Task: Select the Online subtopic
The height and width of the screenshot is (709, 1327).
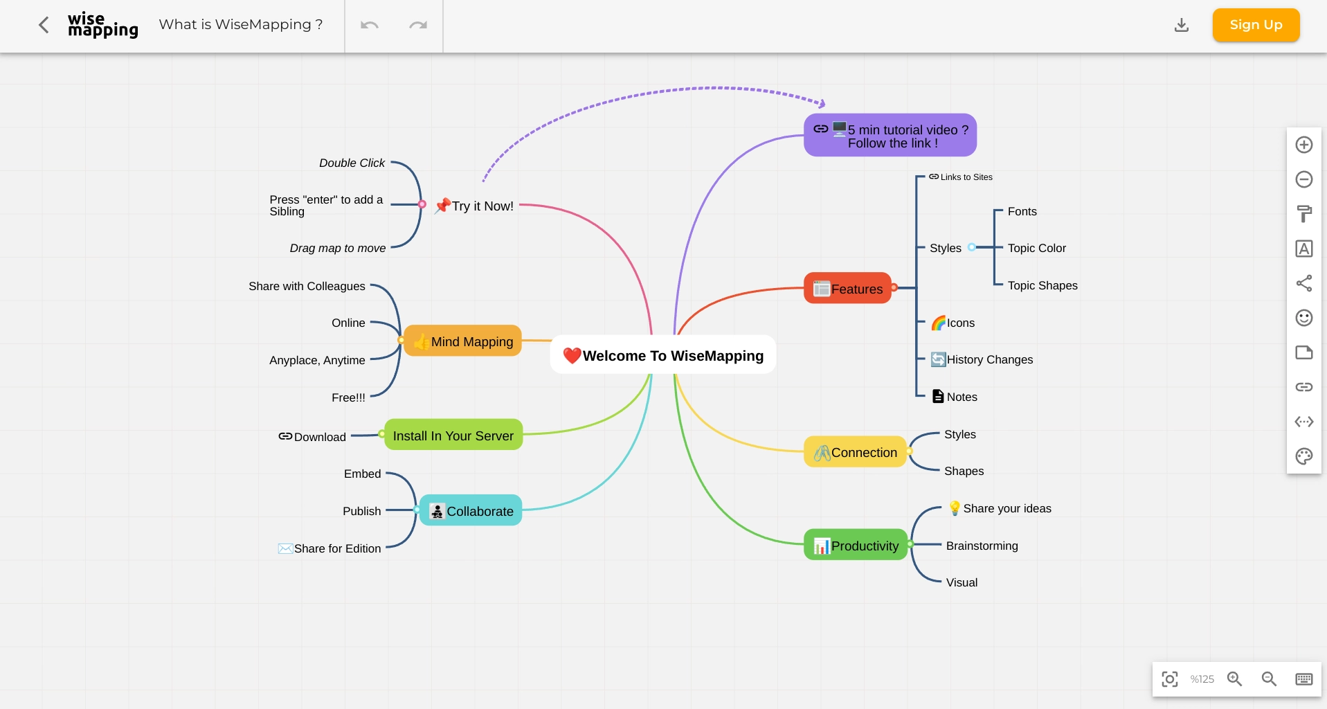Action: pos(348,323)
